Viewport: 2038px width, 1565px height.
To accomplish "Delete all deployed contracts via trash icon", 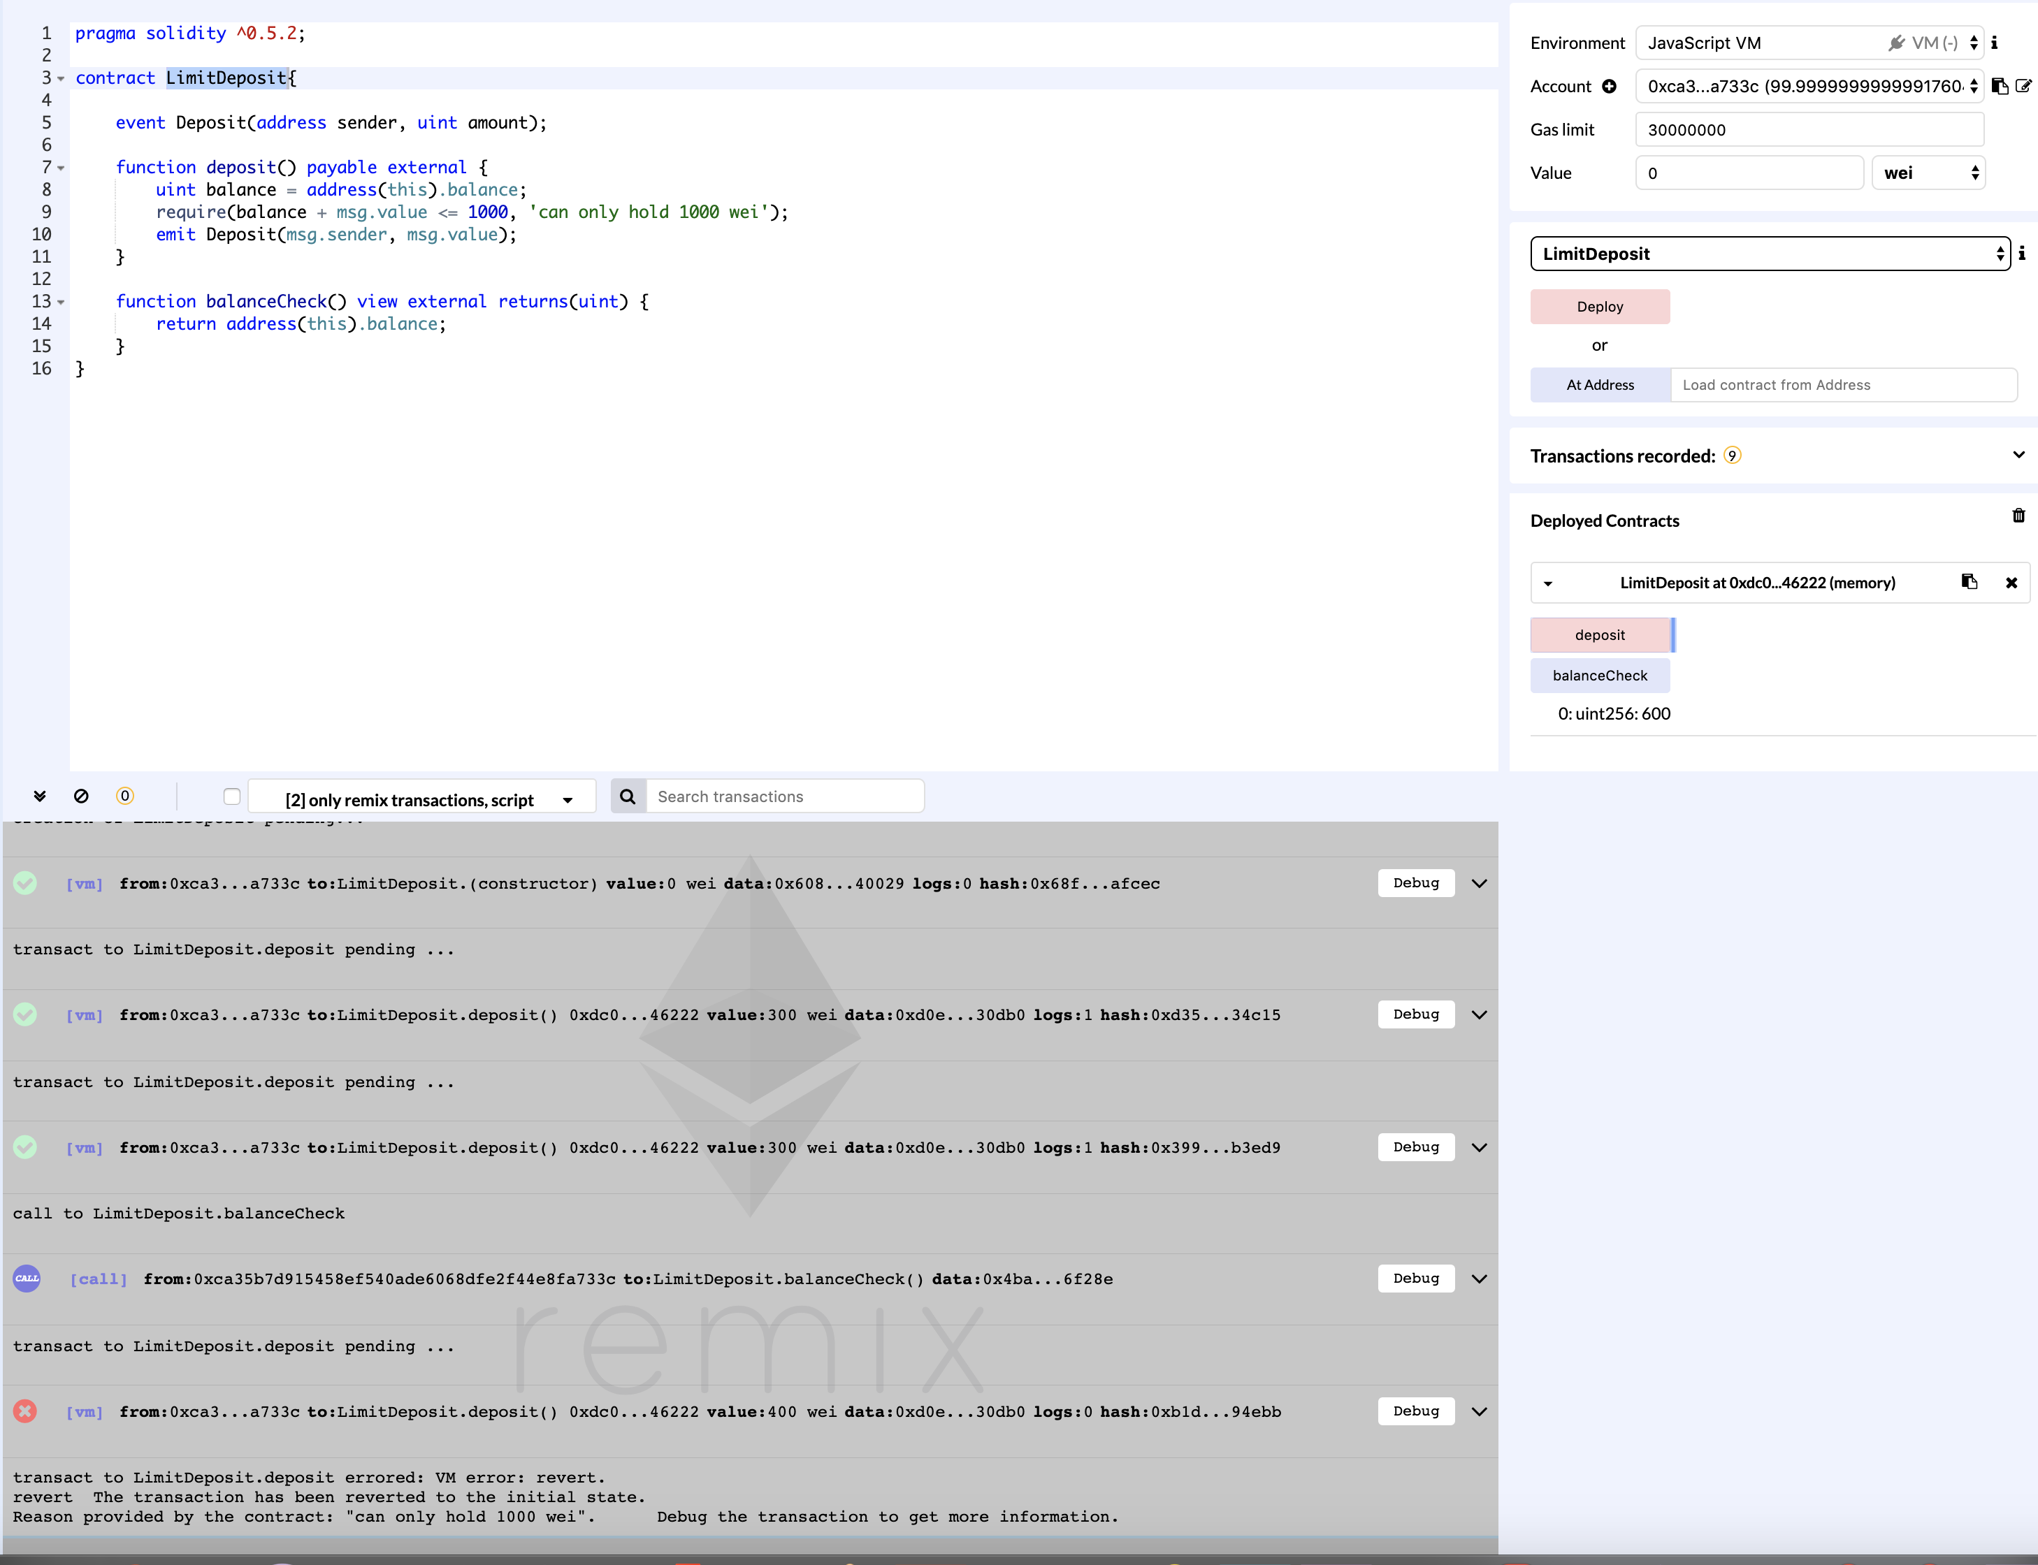I will click(x=2018, y=515).
